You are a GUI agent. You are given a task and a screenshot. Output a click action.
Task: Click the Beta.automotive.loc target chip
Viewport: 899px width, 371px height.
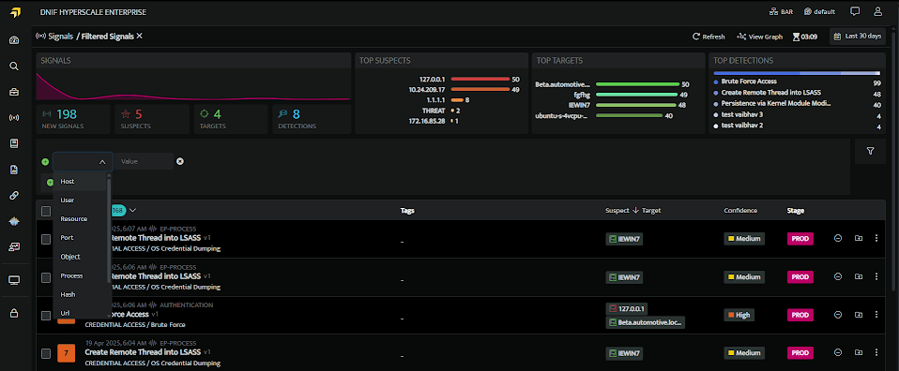(646, 322)
